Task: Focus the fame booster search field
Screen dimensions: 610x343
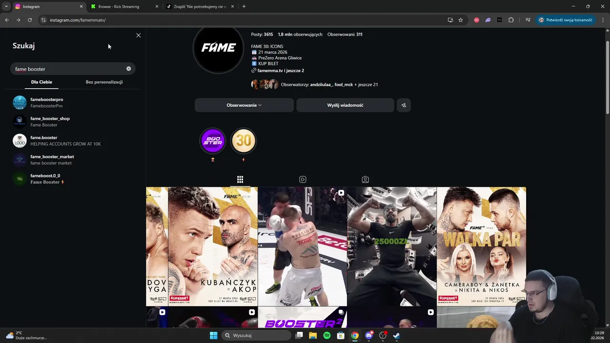Action: point(72,69)
